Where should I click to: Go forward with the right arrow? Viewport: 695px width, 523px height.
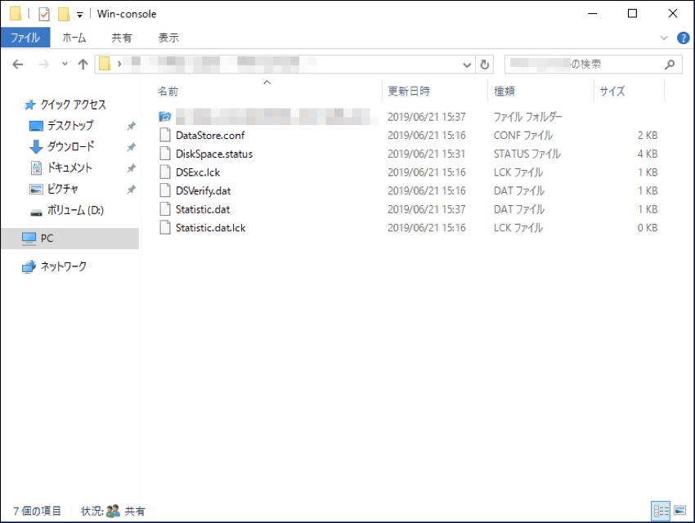43,65
